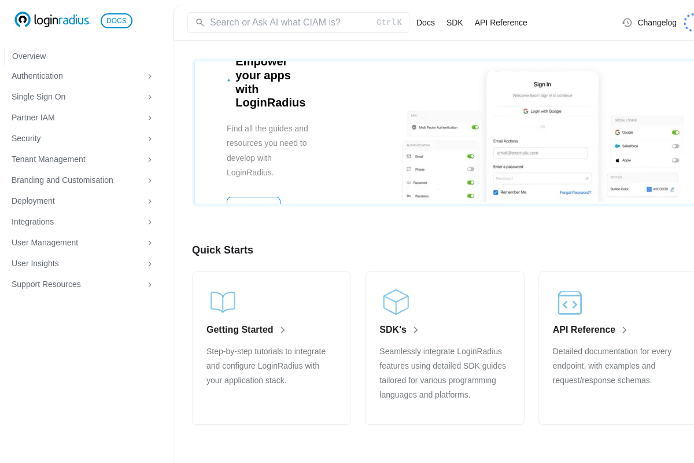
Task: Toggle the Password authentication switch
Action: coord(471,182)
